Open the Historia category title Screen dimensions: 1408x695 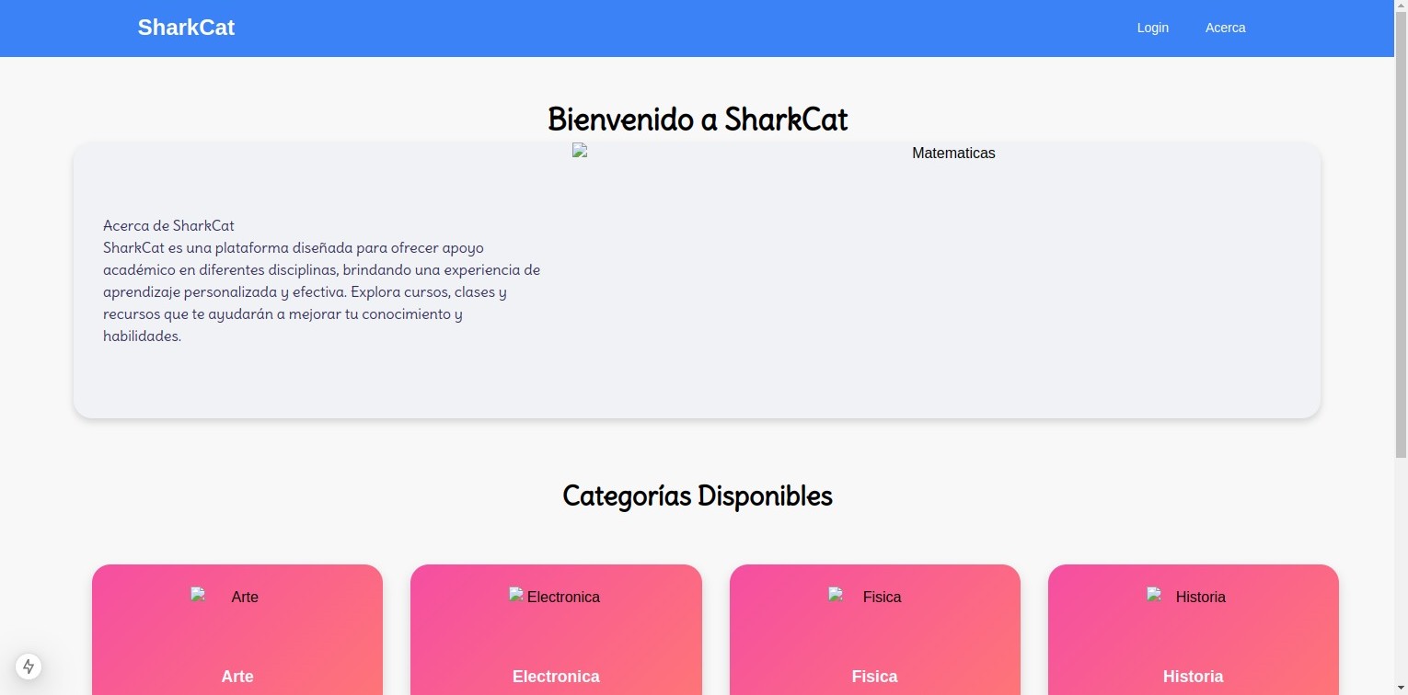pos(1193,677)
